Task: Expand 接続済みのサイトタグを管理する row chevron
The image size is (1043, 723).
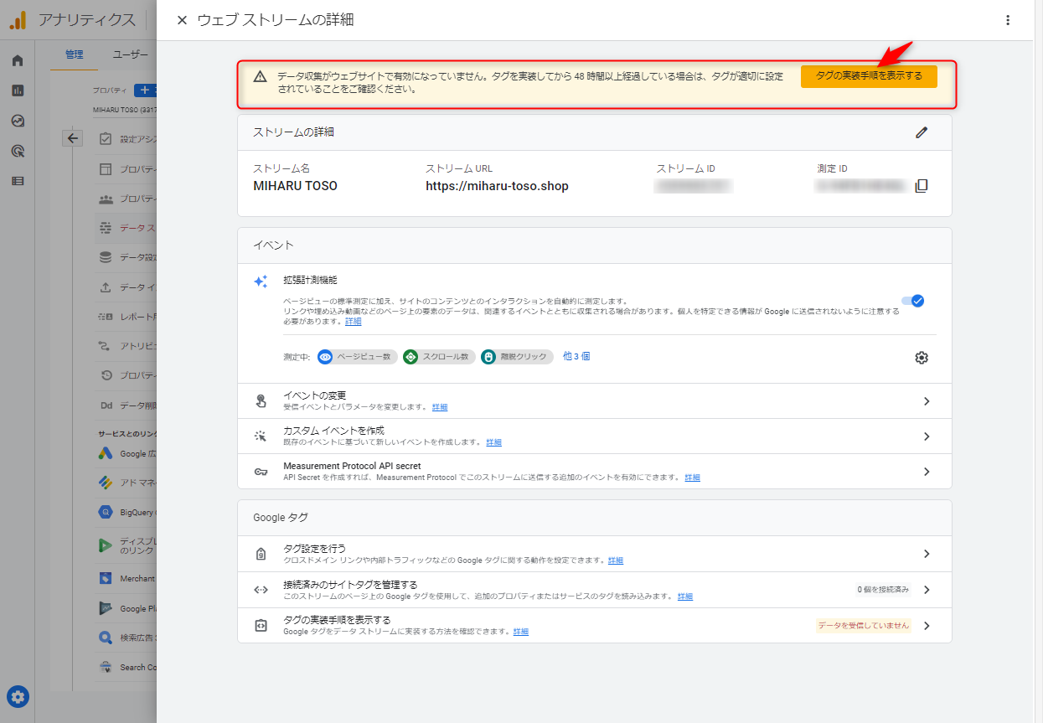Action: pyautogui.click(x=927, y=590)
